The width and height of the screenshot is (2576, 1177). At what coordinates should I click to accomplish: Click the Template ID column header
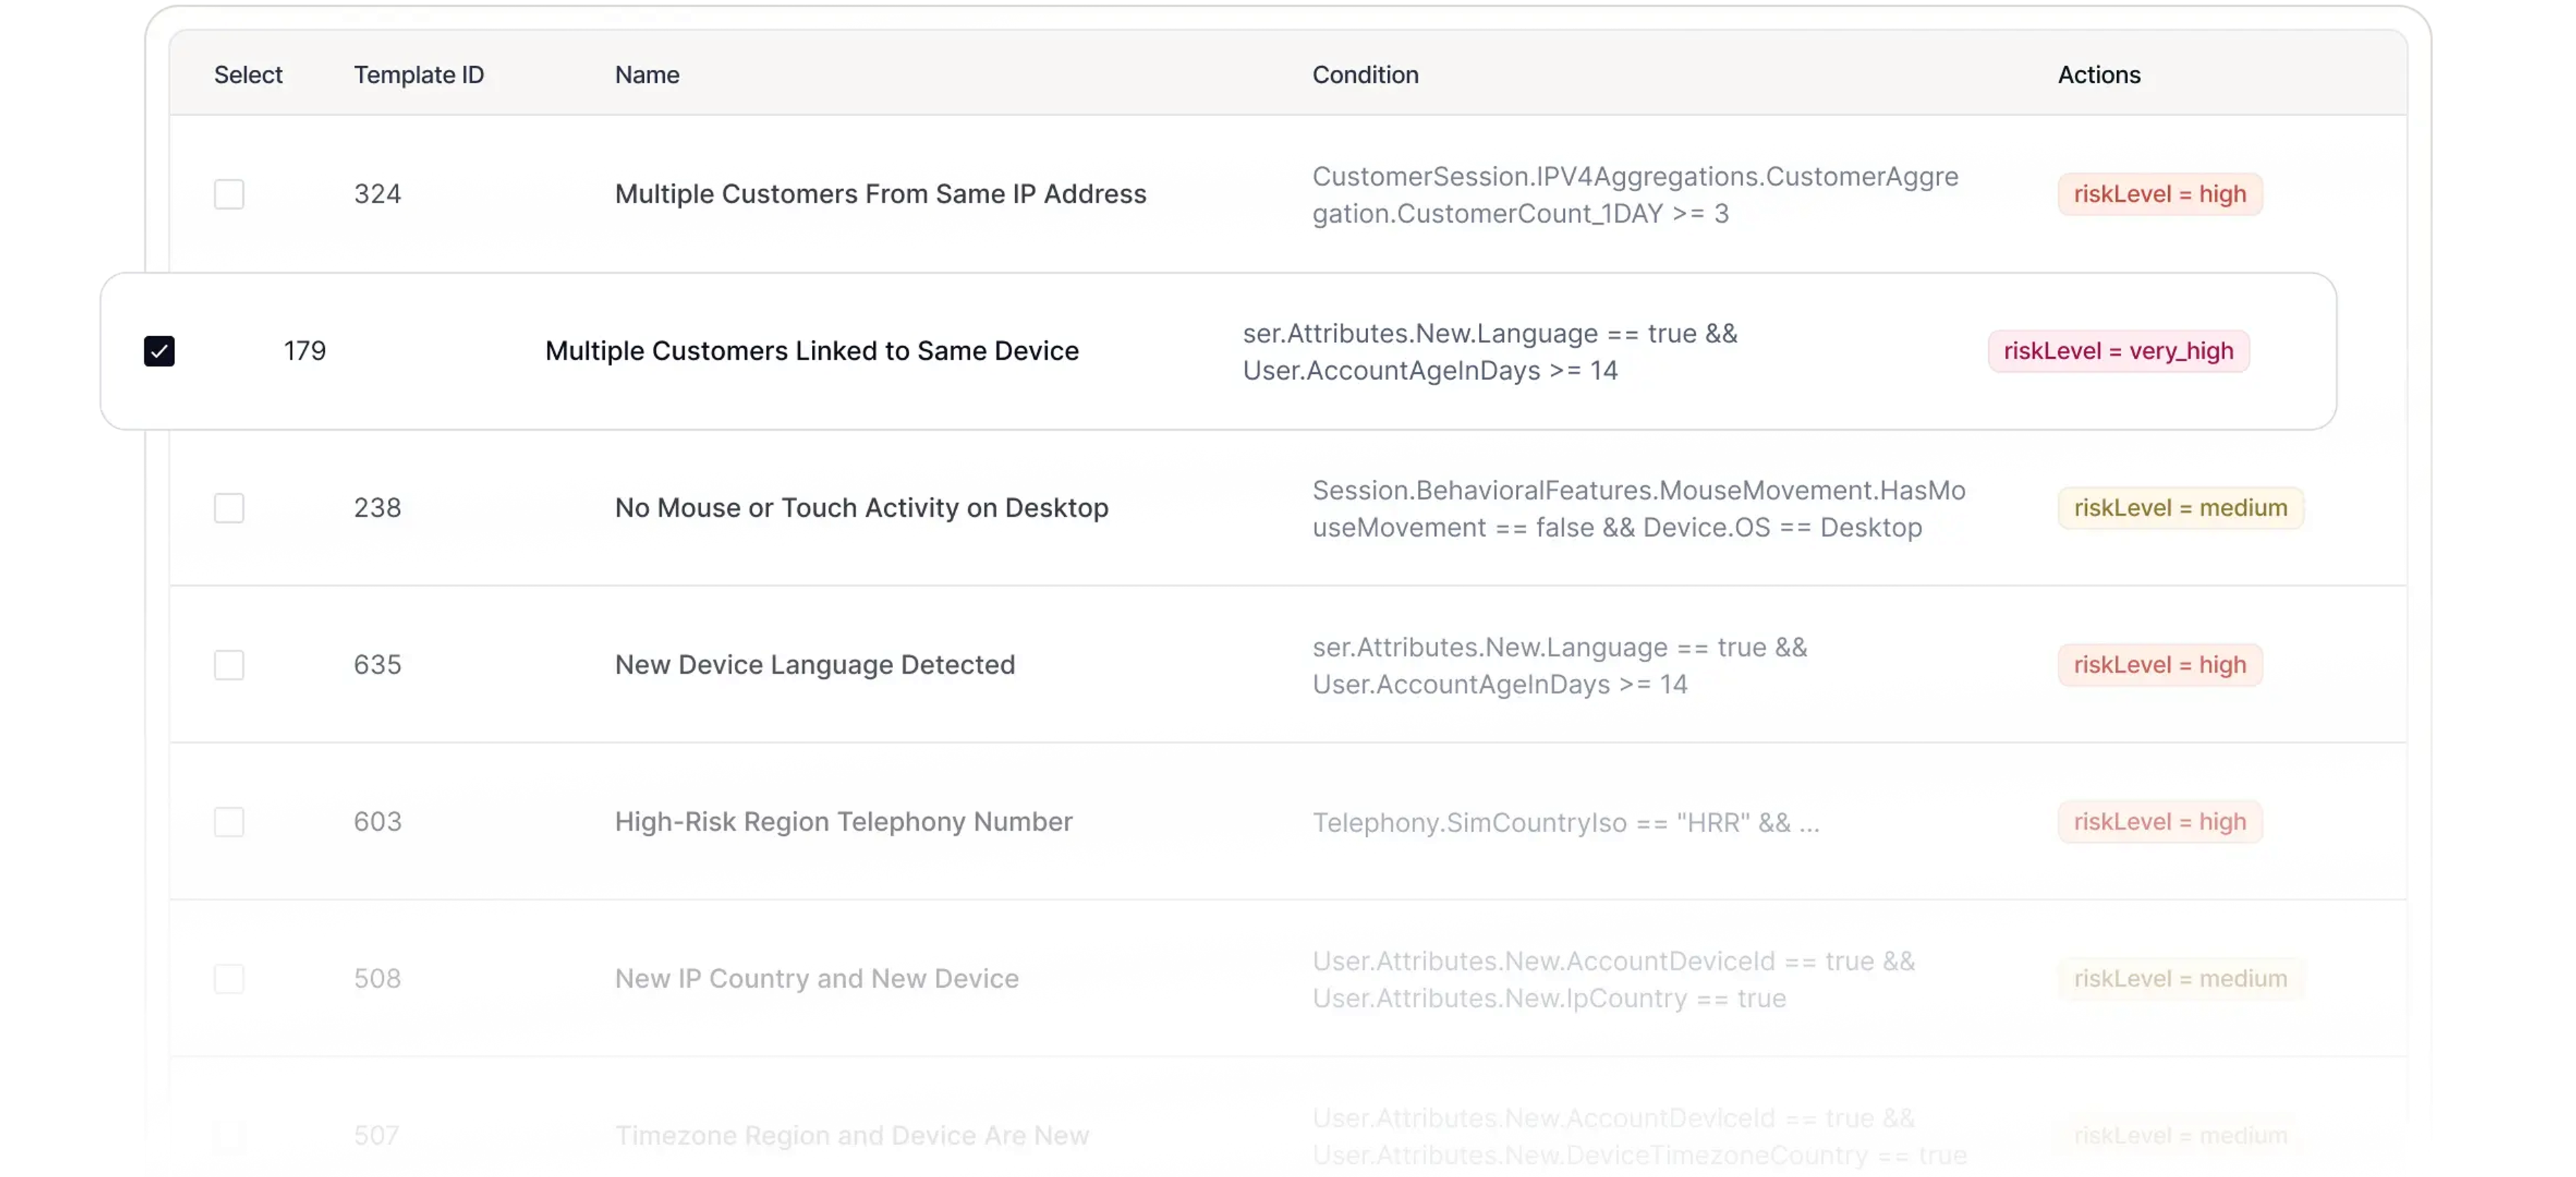(419, 75)
